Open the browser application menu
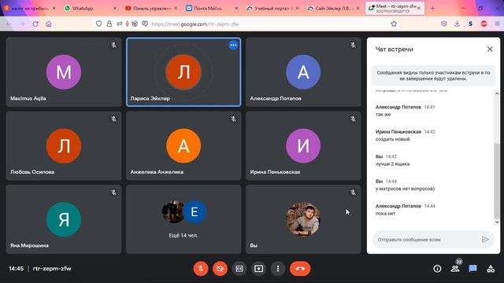Screen dimensions: 504x283 [497, 24]
